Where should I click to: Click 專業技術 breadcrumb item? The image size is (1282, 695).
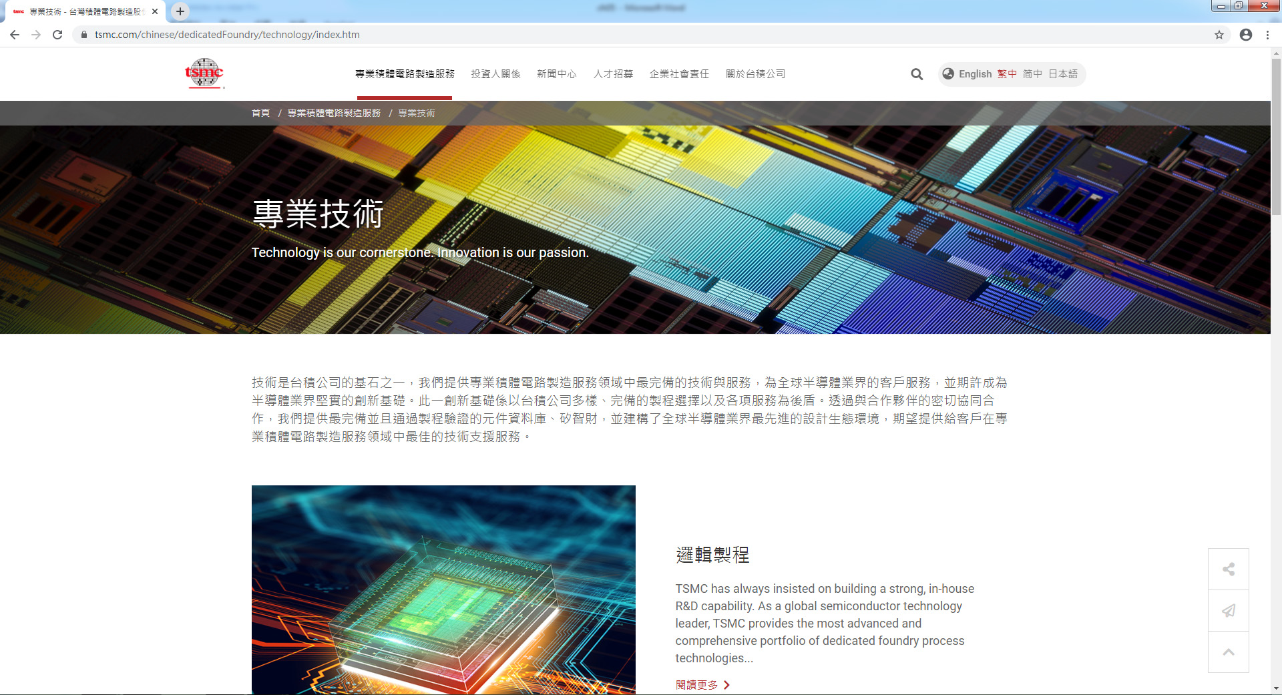(417, 113)
